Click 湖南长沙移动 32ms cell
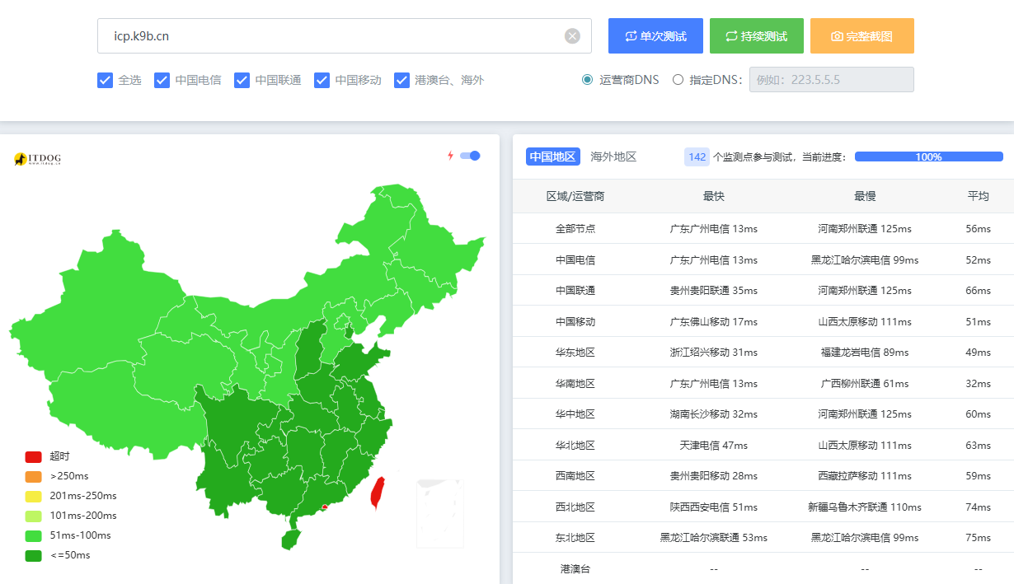The height and width of the screenshot is (584, 1014). [x=713, y=414]
